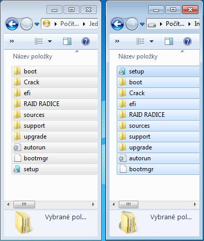The width and height of the screenshot is (204, 241).
Task: Click right scroll arrow in right window
Action: coord(195,204)
